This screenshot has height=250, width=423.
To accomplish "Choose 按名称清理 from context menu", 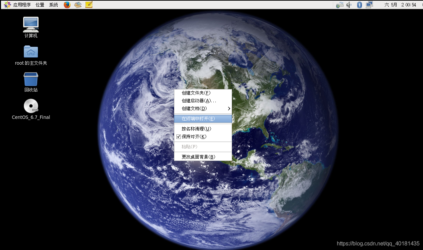I will click(x=203, y=129).
